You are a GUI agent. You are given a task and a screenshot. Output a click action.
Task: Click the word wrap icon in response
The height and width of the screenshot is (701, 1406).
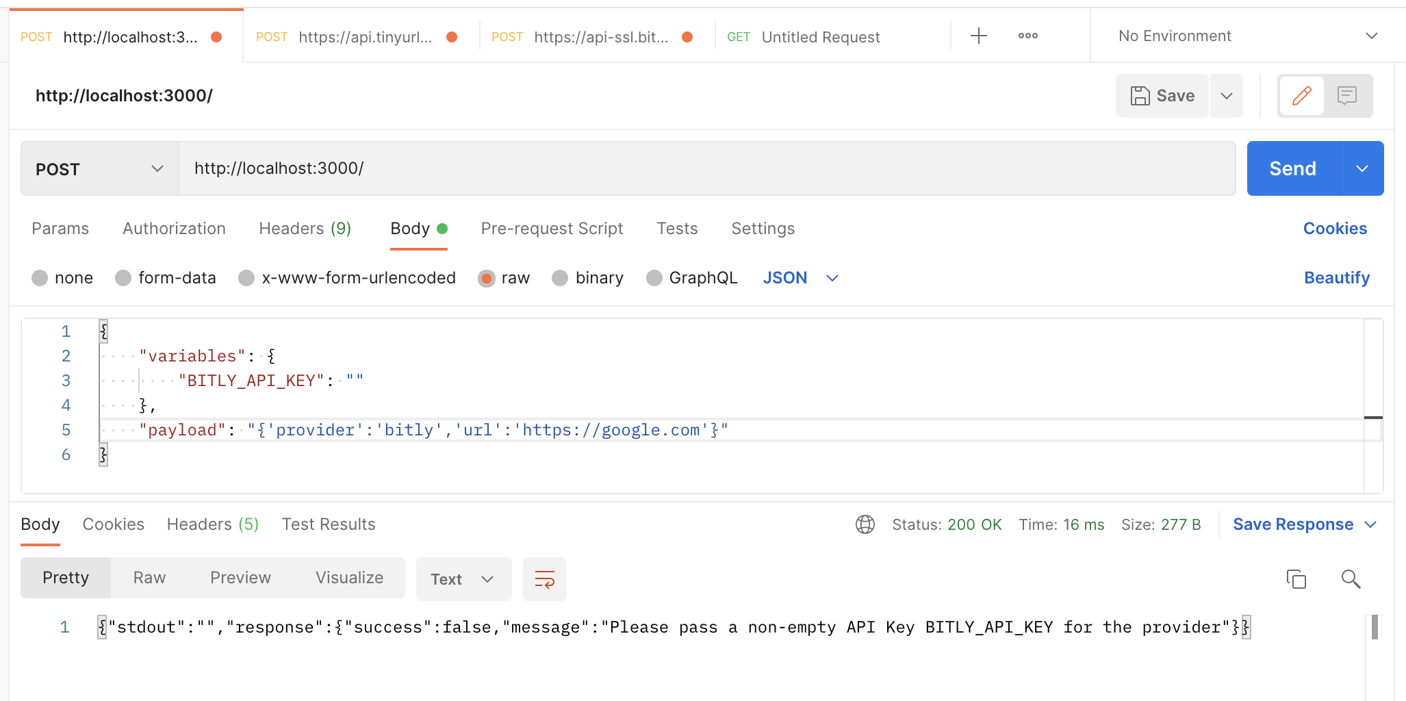coord(544,579)
